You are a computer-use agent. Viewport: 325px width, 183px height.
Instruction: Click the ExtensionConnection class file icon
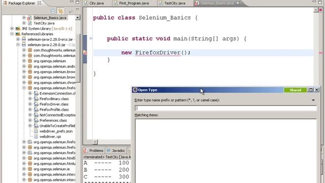36,94
